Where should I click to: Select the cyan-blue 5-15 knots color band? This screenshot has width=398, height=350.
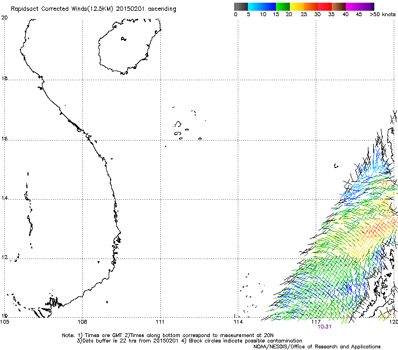click(x=262, y=6)
